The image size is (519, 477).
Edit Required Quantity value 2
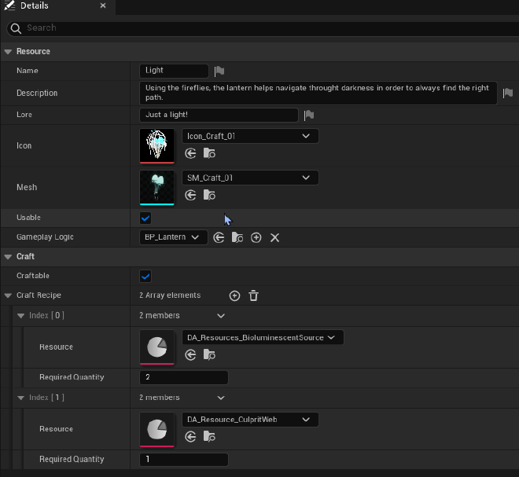(x=184, y=377)
